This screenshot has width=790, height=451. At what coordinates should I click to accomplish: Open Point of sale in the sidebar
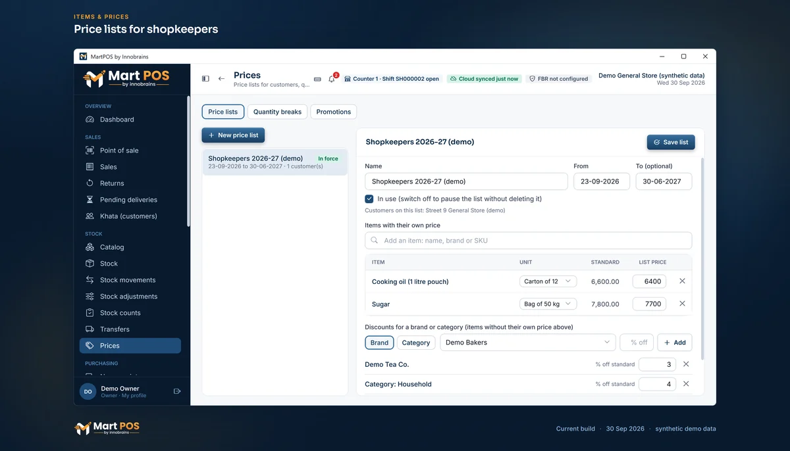[x=130, y=151]
